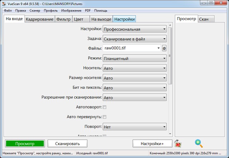Switch to the Кадрирование tab
The image size is (229, 158).
[40, 19]
